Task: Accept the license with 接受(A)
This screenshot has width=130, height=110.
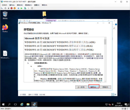Action: (93, 87)
